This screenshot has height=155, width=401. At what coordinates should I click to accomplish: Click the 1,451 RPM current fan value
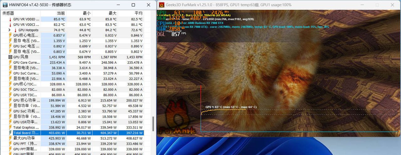point(57,57)
